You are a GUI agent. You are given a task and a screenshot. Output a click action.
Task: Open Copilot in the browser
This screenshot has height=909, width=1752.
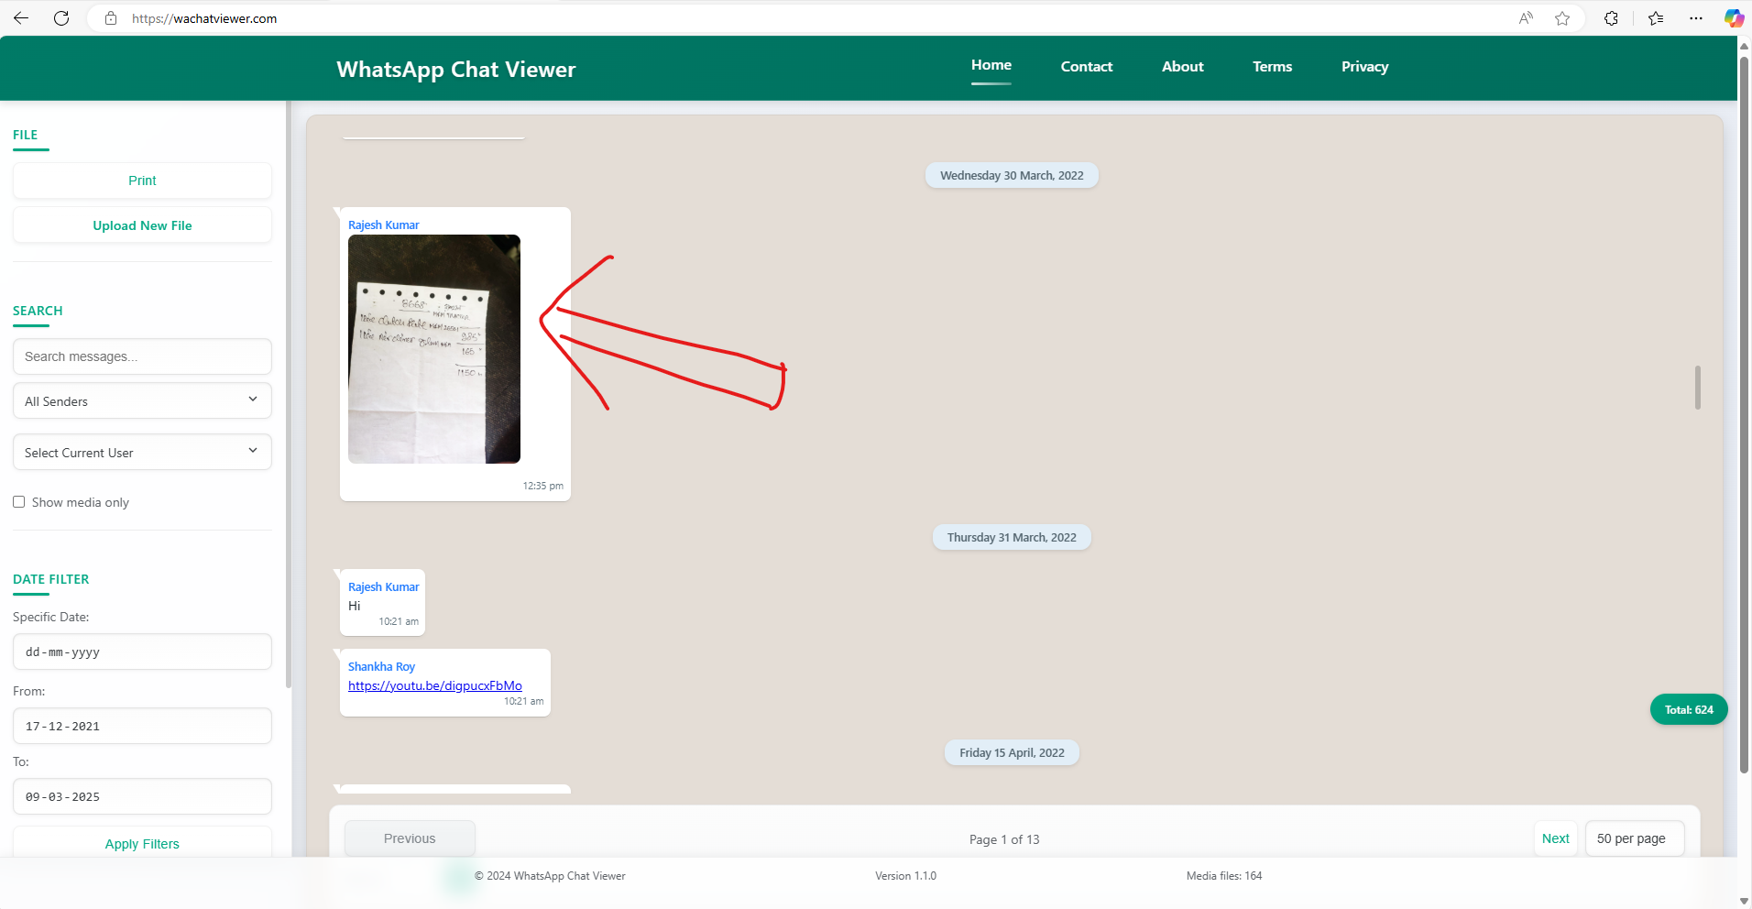pos(1733,17)
